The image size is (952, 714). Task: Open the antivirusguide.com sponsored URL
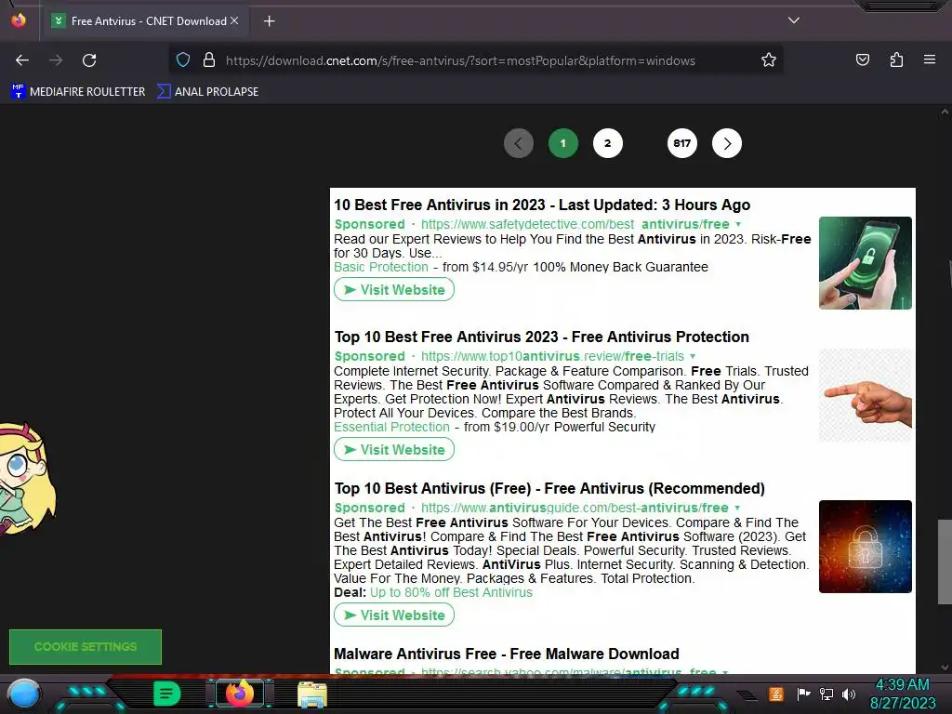(x=575, y=508)
